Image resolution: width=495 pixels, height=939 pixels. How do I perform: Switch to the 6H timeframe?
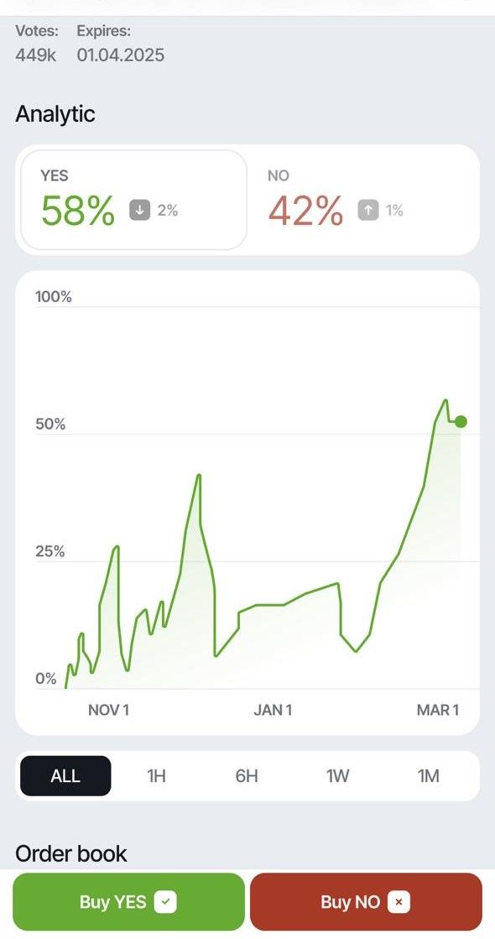(x=246, y=776)
